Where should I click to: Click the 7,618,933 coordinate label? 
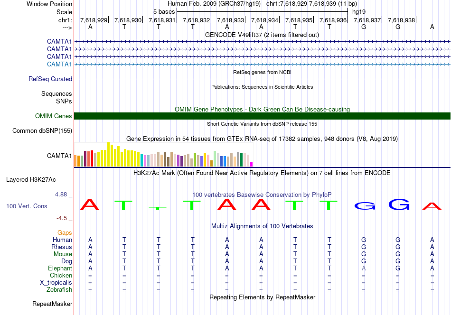(230, 20)
